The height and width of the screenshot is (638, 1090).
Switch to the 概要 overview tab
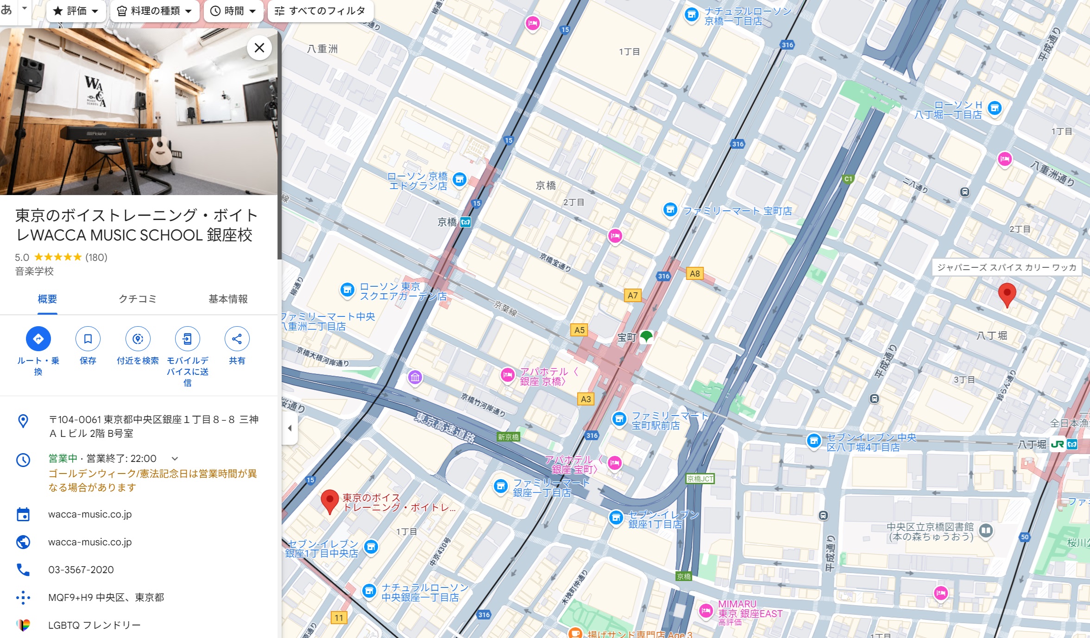point(47,299)
